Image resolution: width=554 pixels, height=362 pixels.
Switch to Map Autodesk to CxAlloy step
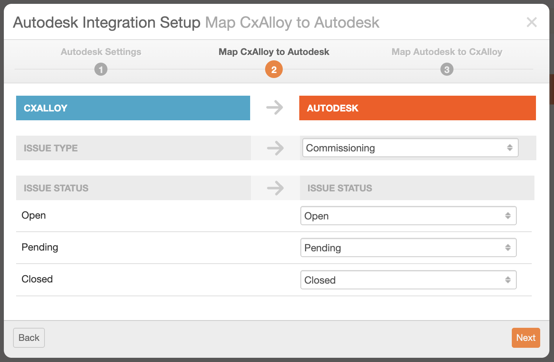(447, 52)
